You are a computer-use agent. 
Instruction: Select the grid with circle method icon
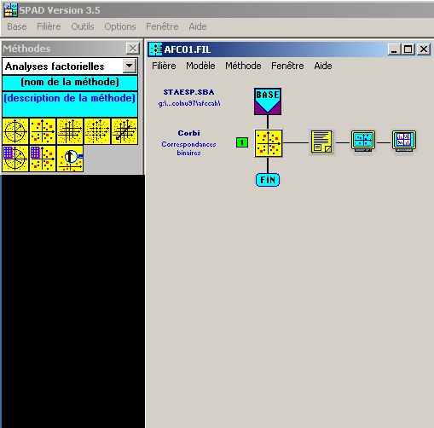(x=15, y=159)
